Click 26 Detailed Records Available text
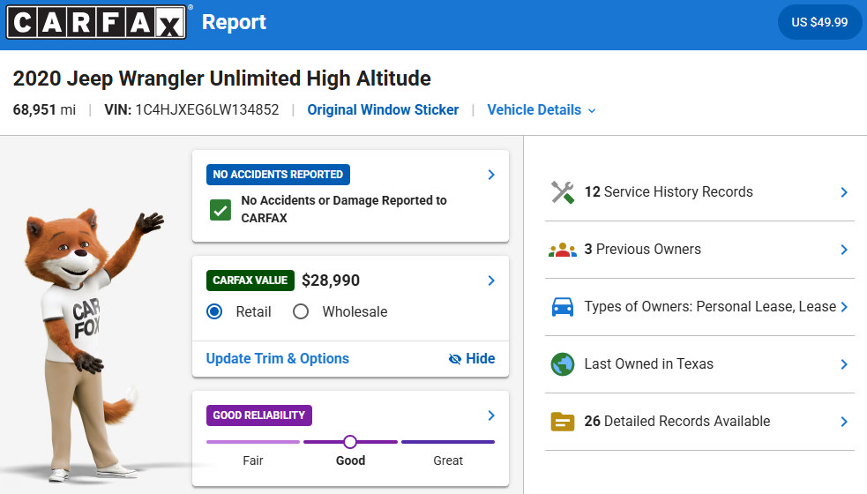This screenshot has width=867, height=494. coord(676,421)
